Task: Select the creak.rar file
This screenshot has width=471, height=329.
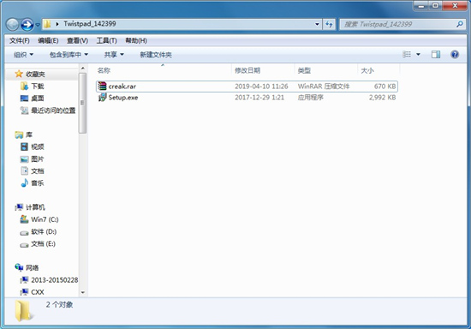Action: coord(247,87)
